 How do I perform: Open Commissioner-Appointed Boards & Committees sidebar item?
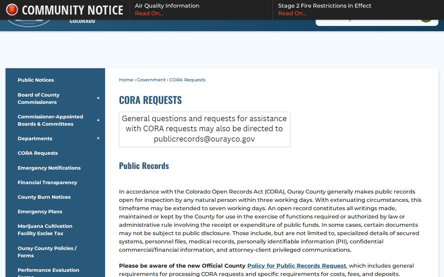tap(50, 120)
